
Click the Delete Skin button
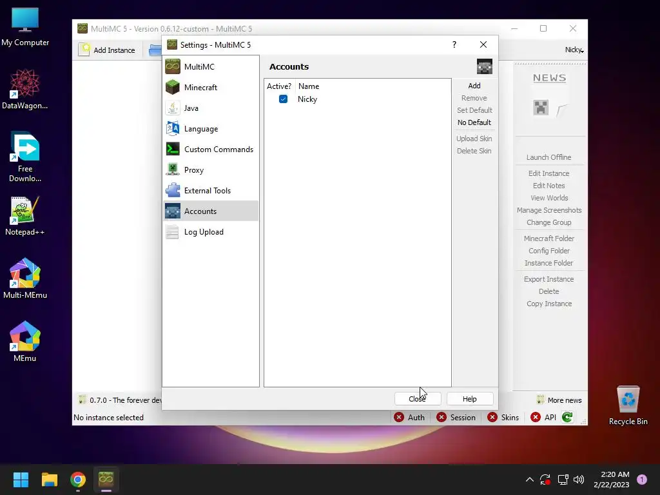[474, 151]
